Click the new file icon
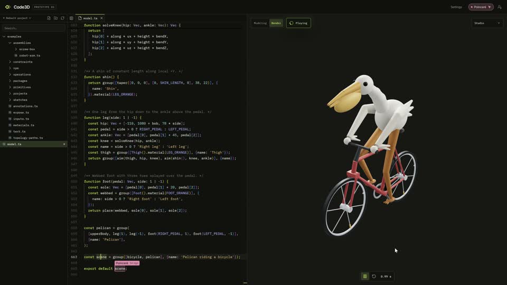 coord(49,18)
